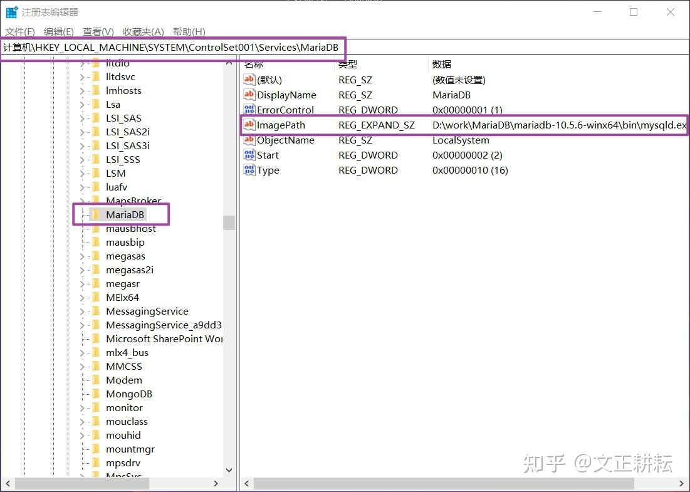This screenshot has width=690, height=492.
Task: Click the (数值未设置) data cell
Action: point(459,80)
